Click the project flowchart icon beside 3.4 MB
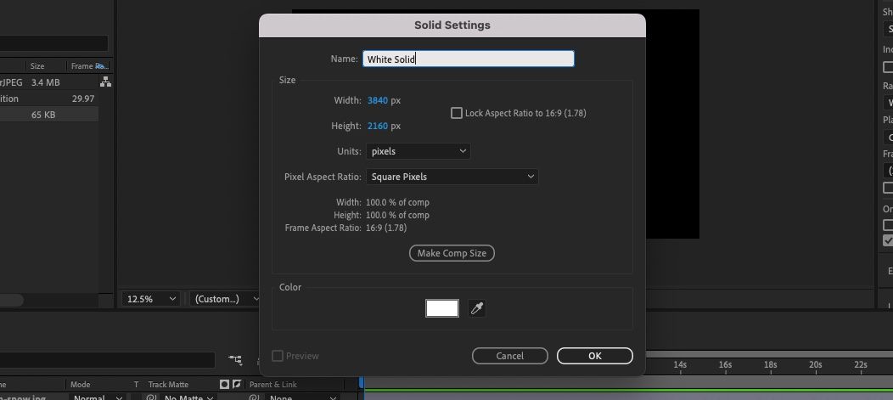 click(105, 82)
